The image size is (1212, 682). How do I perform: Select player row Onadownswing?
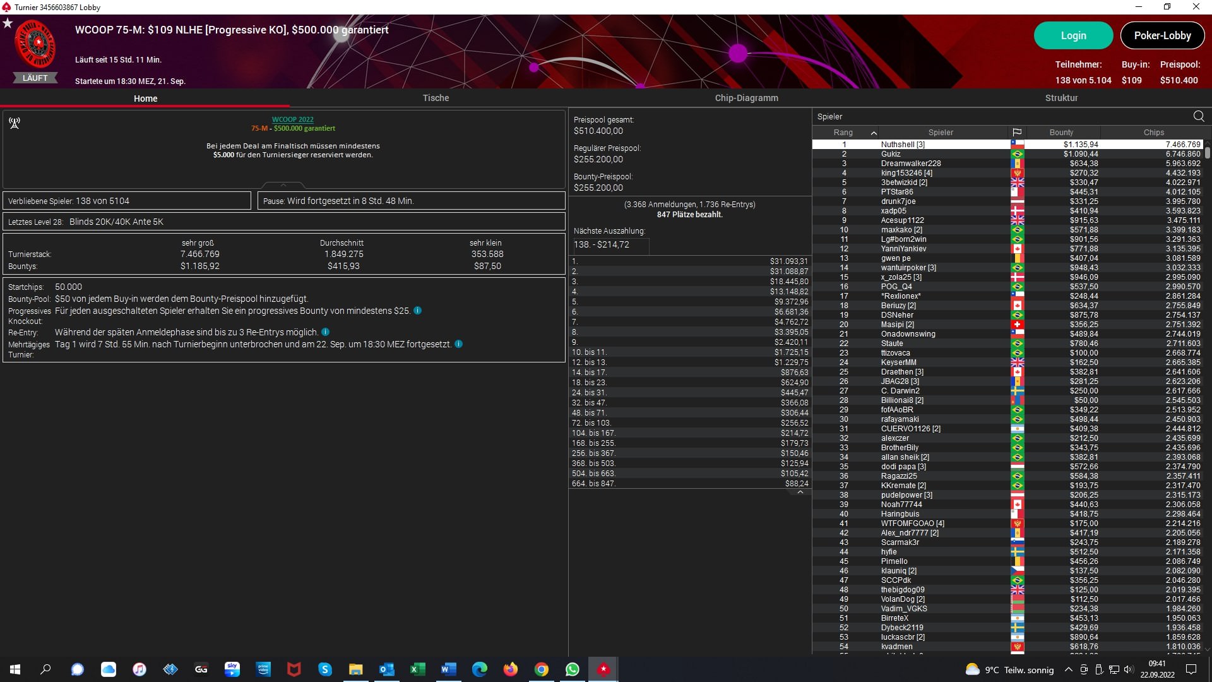[1007, 334]
